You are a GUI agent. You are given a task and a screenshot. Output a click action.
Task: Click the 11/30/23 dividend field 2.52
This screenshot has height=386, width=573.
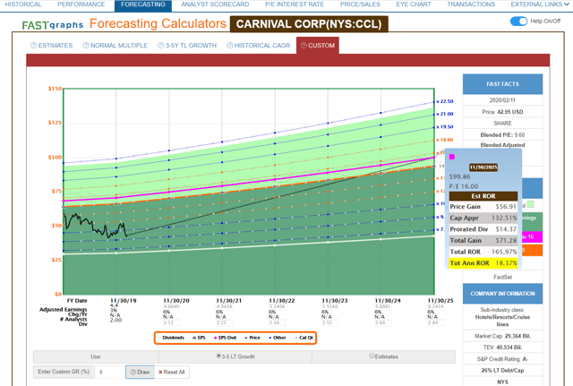coord(330,322)
